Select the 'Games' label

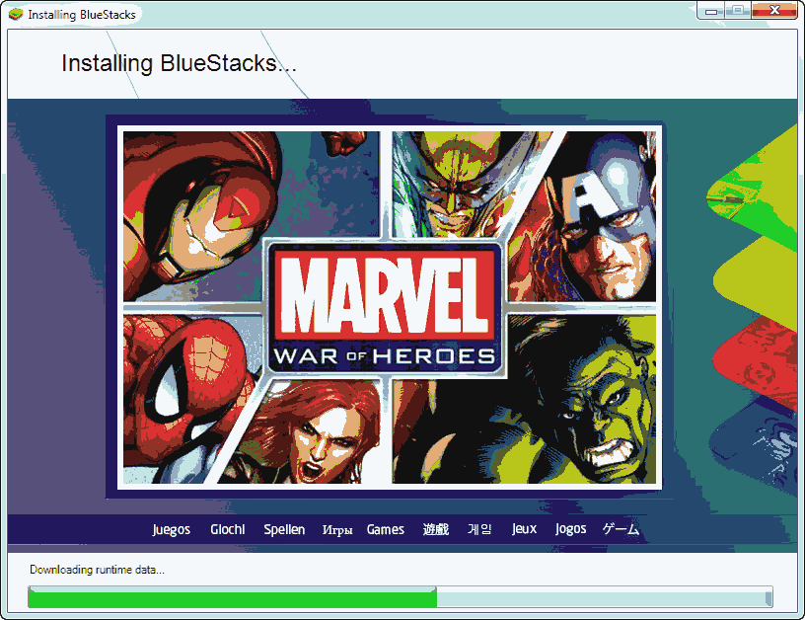(385, 529)
